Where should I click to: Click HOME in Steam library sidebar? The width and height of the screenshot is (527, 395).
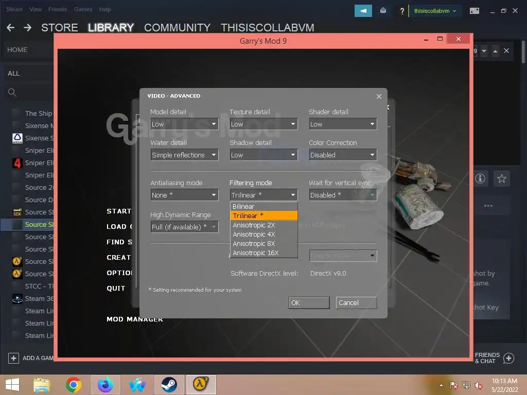point(17,50)
